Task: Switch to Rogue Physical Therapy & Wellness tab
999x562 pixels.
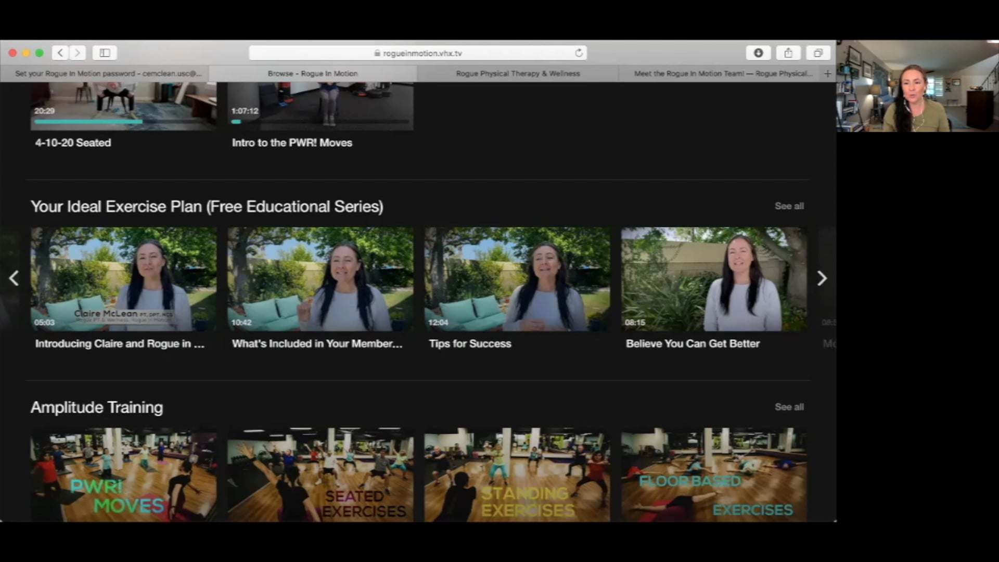Action: pos(518,74)
